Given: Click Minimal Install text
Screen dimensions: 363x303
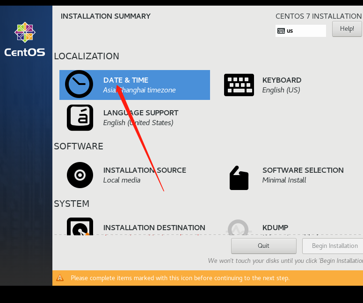Looking at the screenshot, I should pos(284,180).
